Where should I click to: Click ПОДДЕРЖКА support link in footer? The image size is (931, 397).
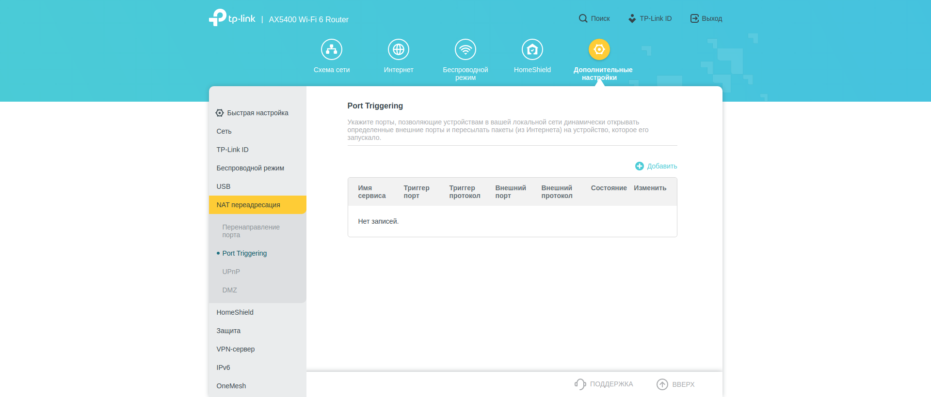pos(604,384)
